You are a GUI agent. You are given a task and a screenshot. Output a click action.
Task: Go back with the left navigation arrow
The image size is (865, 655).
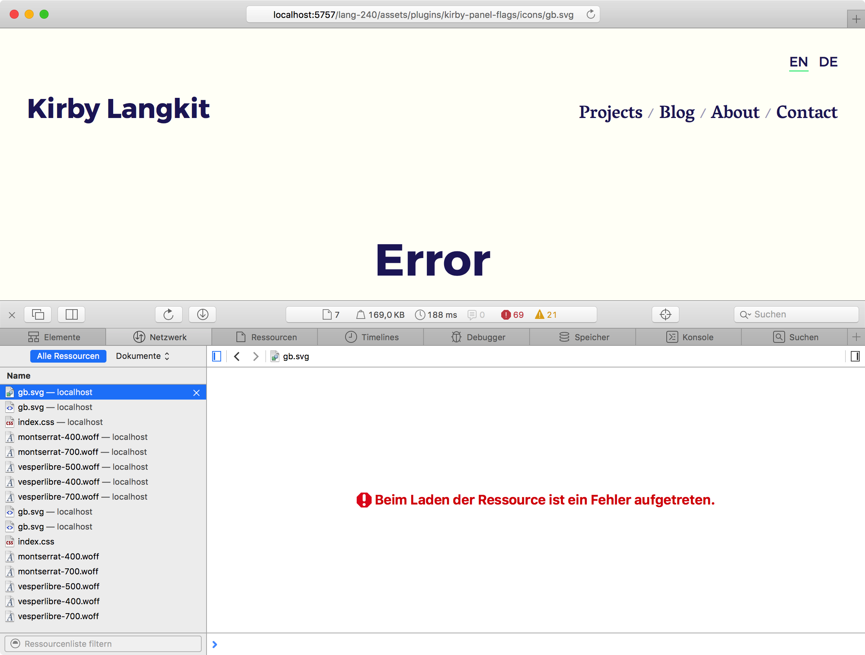(x=237, y=356)
